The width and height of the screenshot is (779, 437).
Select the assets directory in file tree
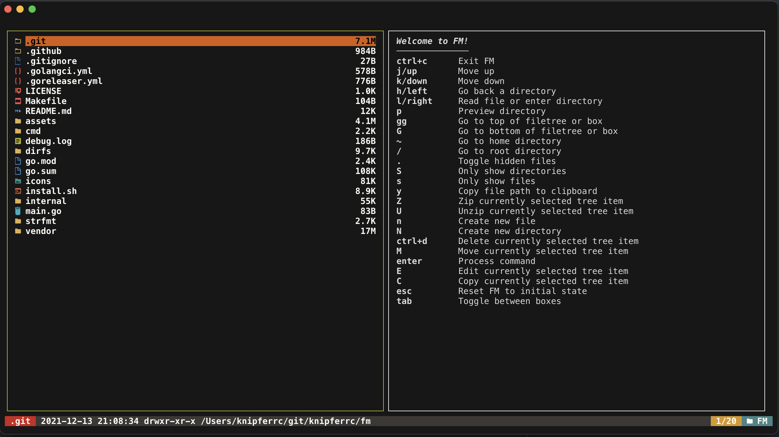41,121
